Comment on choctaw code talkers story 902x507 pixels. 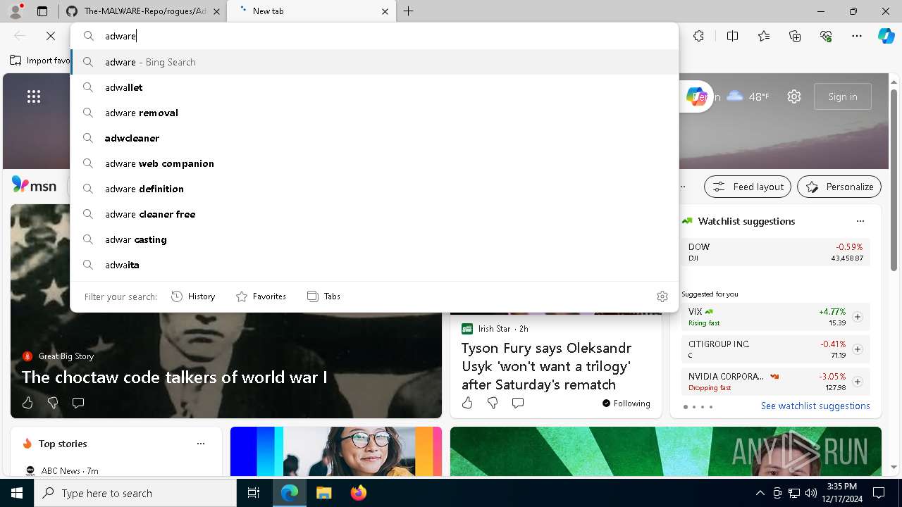[x=78, y=403]
